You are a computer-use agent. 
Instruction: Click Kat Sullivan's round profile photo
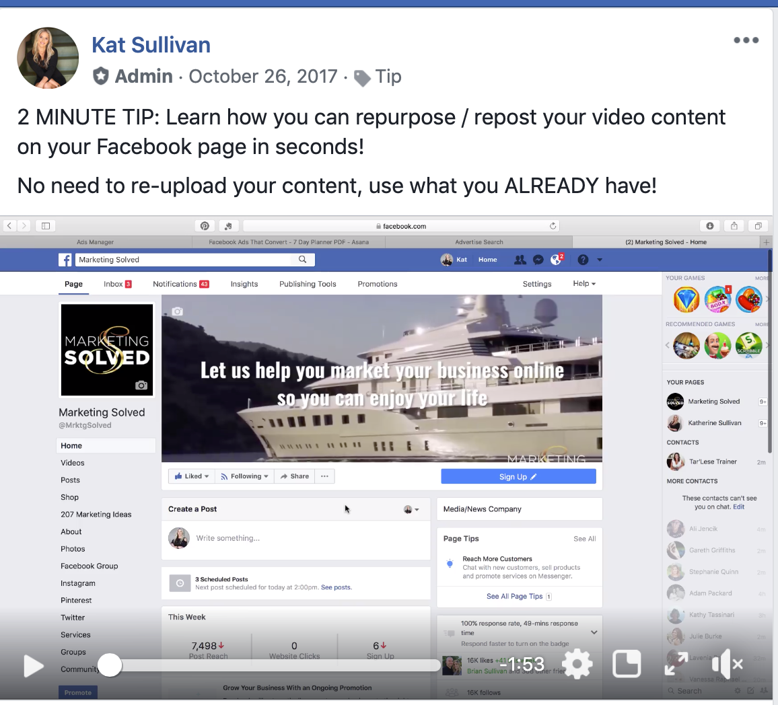point(48,57)
